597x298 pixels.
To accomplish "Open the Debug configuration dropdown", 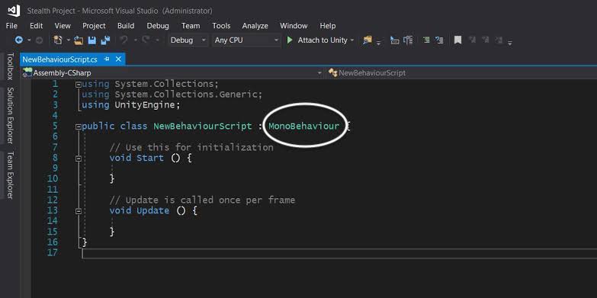I will [188, 40].
